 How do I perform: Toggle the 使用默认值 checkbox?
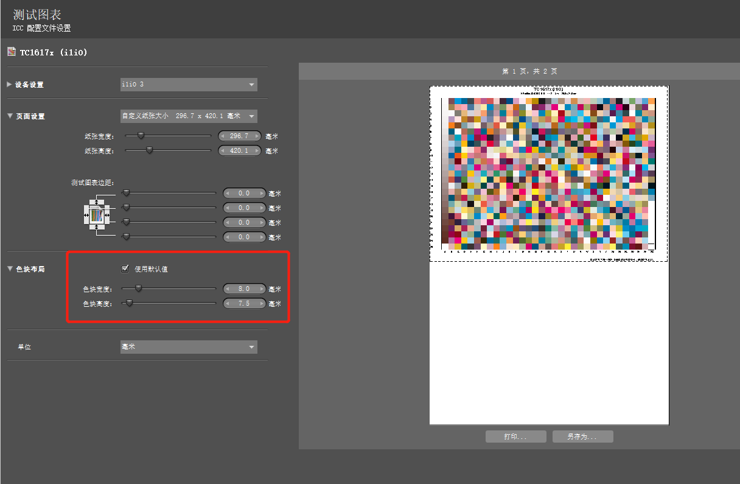click(125, 268)
